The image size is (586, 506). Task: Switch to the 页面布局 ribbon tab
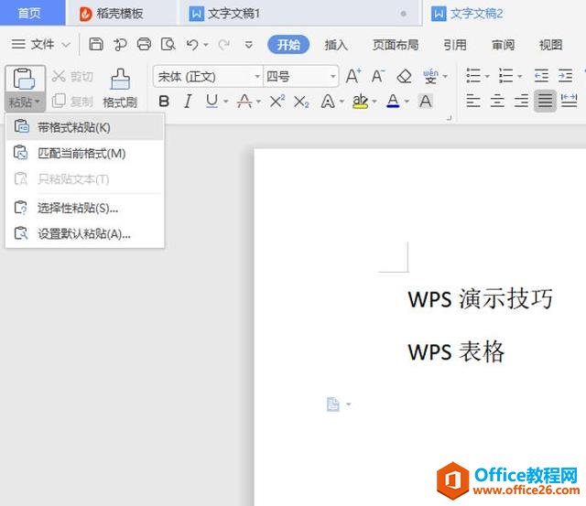pos(396,45)
